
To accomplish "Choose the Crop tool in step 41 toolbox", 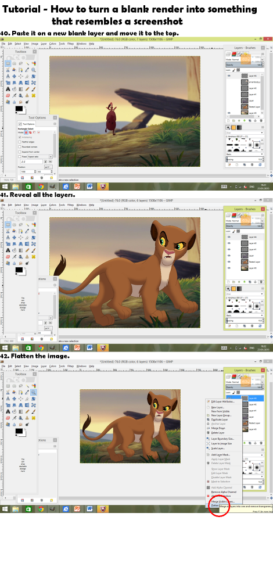I will (27, 238).
